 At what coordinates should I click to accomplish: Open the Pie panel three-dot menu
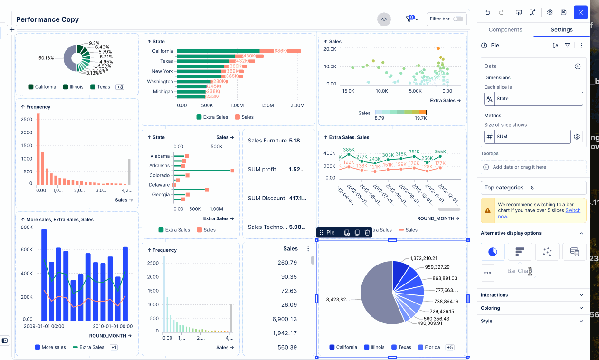[x=581, y=46]
